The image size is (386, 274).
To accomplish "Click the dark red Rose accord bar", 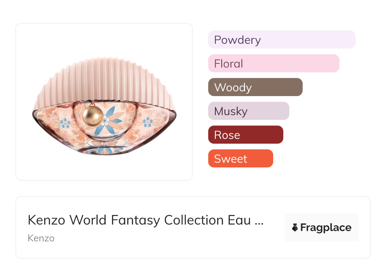I will (x=245, y=135).
